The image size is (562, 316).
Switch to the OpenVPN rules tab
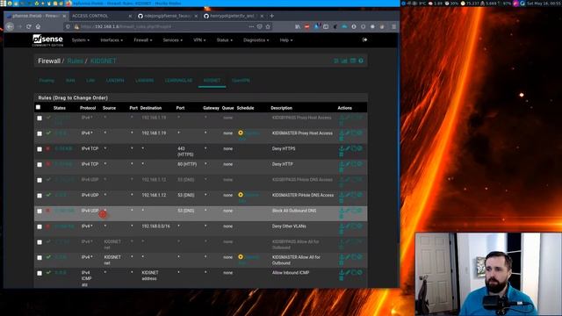241,81
